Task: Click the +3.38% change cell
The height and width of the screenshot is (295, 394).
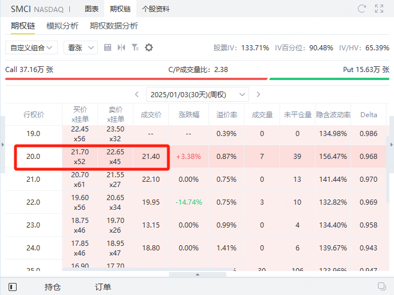Action: [x=188, y=157]
